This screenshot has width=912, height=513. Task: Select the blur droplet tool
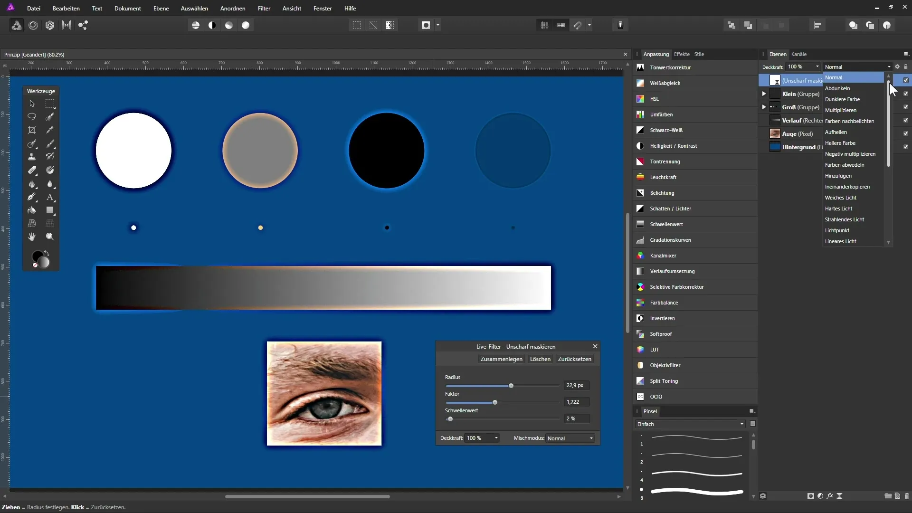pos(50,183)
